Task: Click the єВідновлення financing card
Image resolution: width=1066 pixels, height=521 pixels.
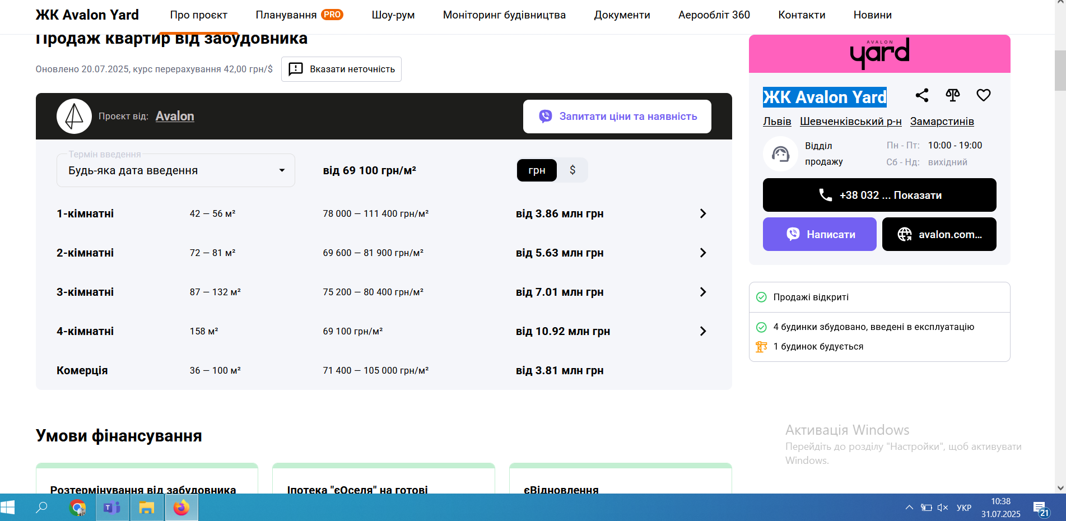Action: (x=620, y=478)
